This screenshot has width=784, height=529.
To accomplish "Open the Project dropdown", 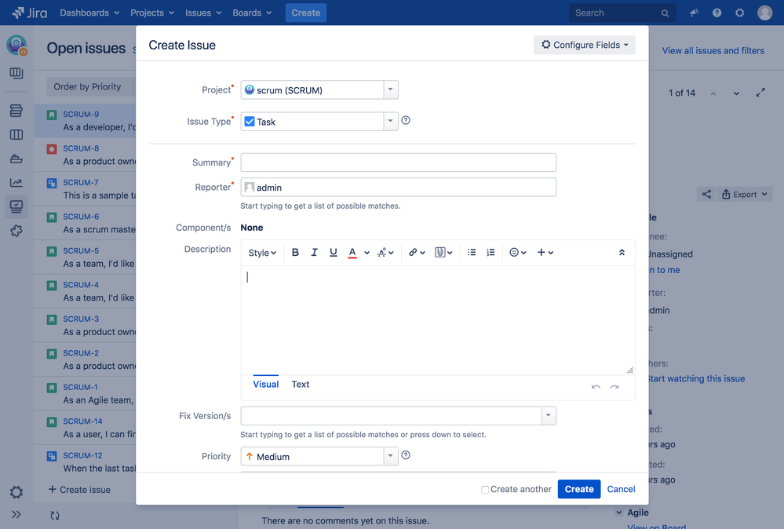I will pos(319,90).
